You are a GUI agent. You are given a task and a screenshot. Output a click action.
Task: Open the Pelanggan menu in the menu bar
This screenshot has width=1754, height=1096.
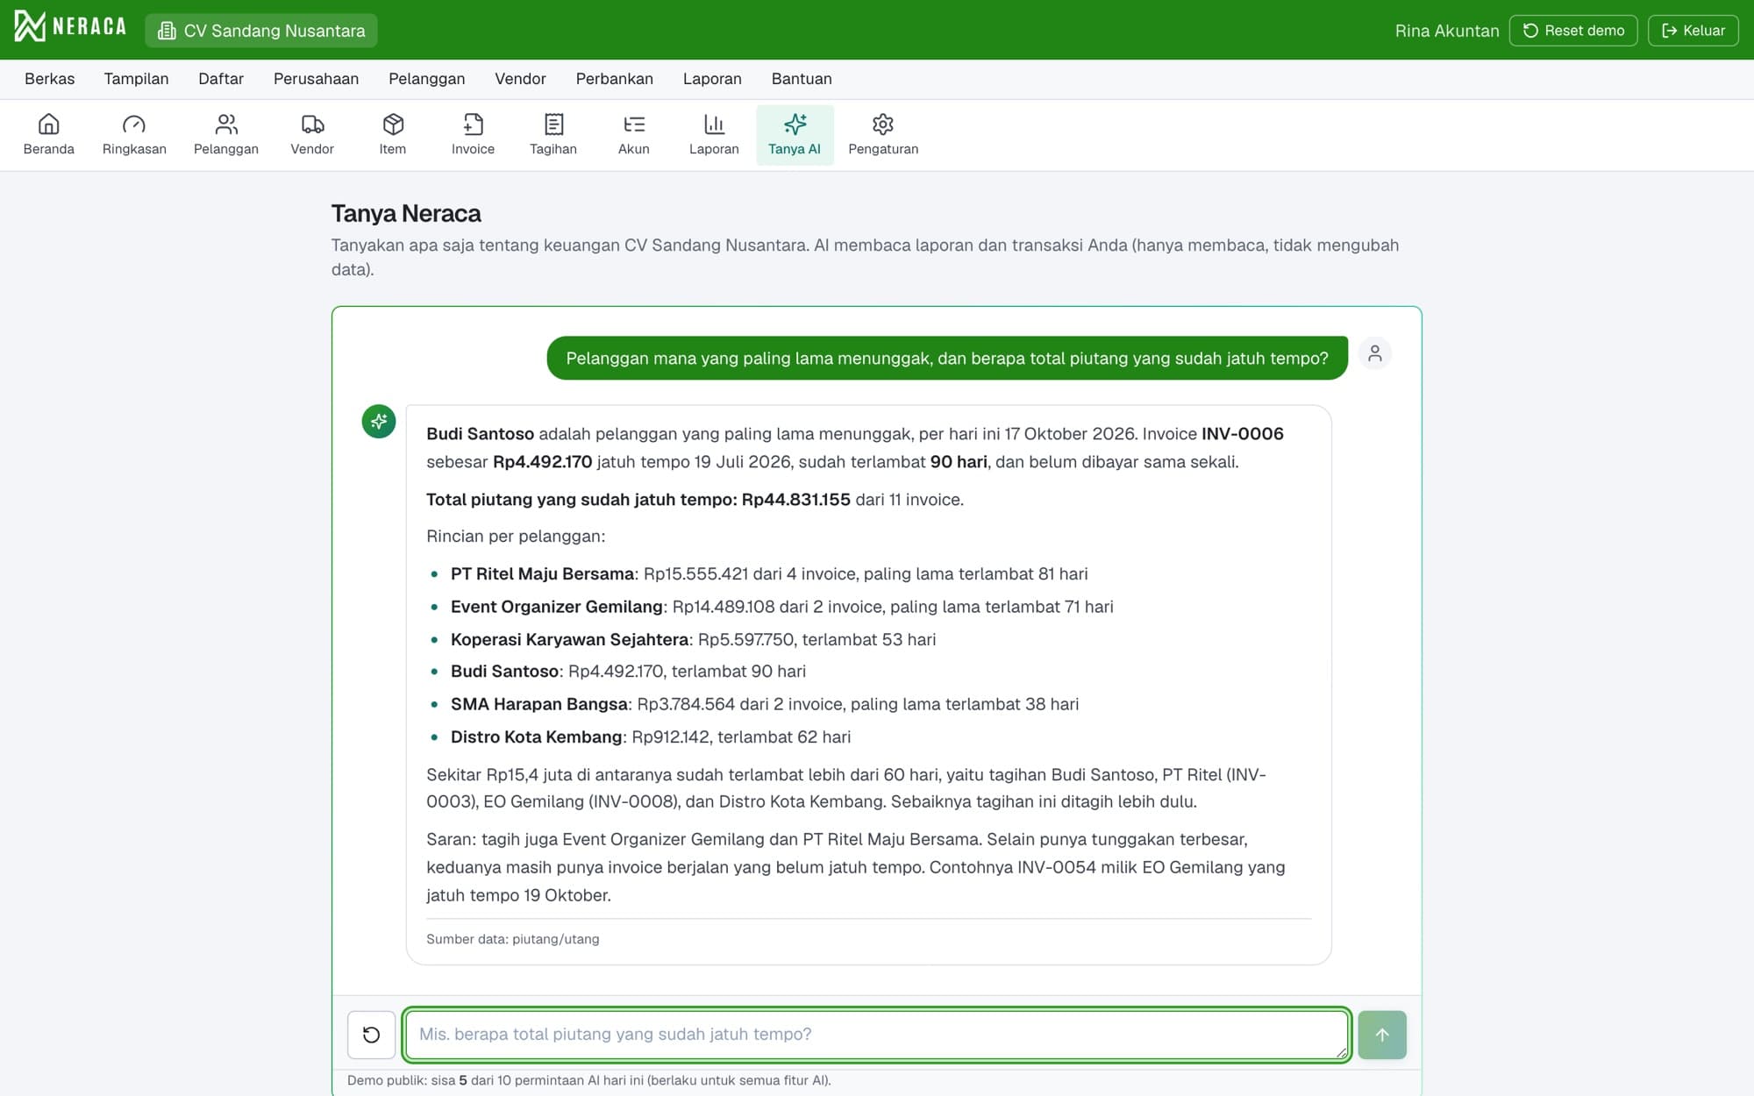coord(427,79)
